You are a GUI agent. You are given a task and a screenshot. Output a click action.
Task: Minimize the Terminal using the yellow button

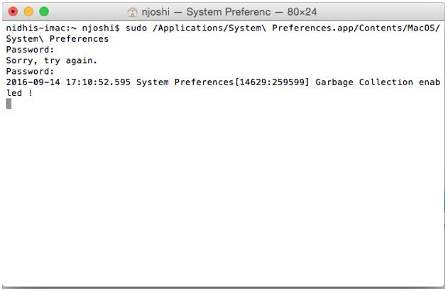point(28,12)
